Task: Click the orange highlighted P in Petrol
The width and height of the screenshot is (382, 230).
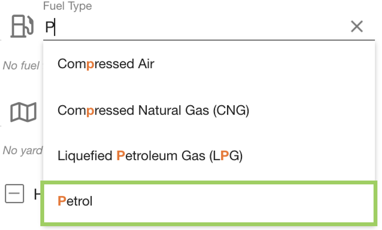Action: pos(61,201)
